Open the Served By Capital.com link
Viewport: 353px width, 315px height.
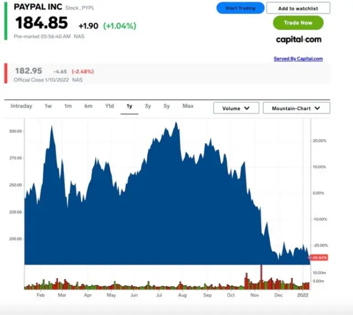click(x=298, y=59)
